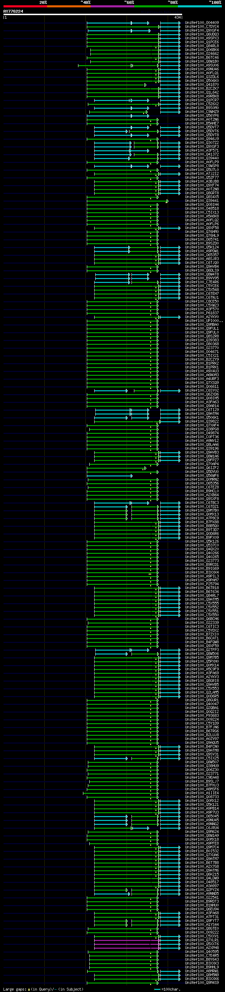
Task: View the UniRef100_B9HCL0 entry
Action: pyautogui.click(x=202, y=491)
